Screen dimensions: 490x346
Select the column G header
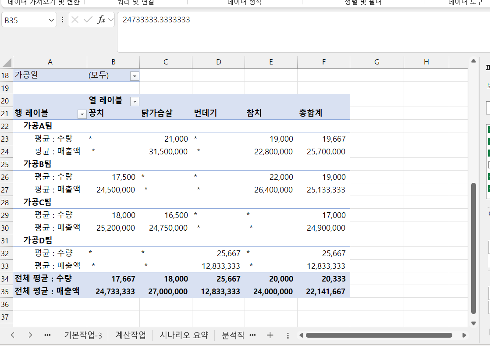376,62
